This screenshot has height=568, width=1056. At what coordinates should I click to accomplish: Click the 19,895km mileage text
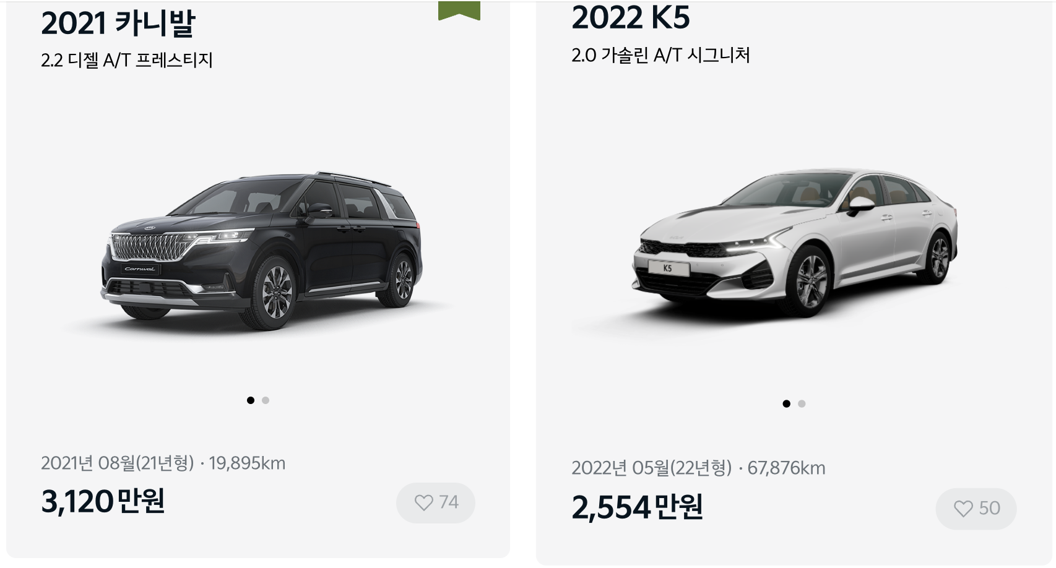click(247, 463)
